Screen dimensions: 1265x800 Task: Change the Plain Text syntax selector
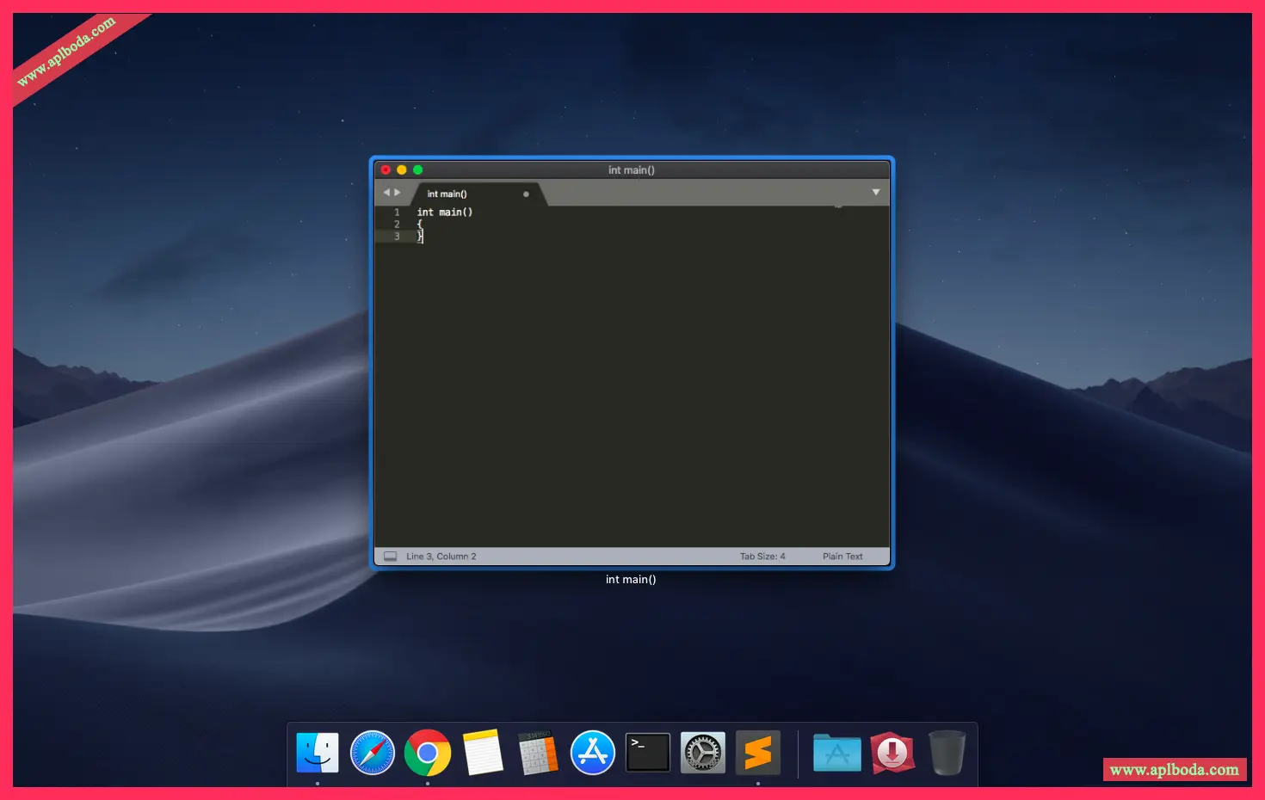(842, 557)
